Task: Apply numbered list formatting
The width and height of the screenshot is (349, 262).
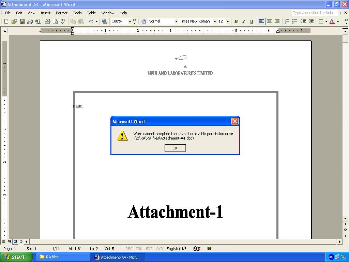Action: coord(287,21)
